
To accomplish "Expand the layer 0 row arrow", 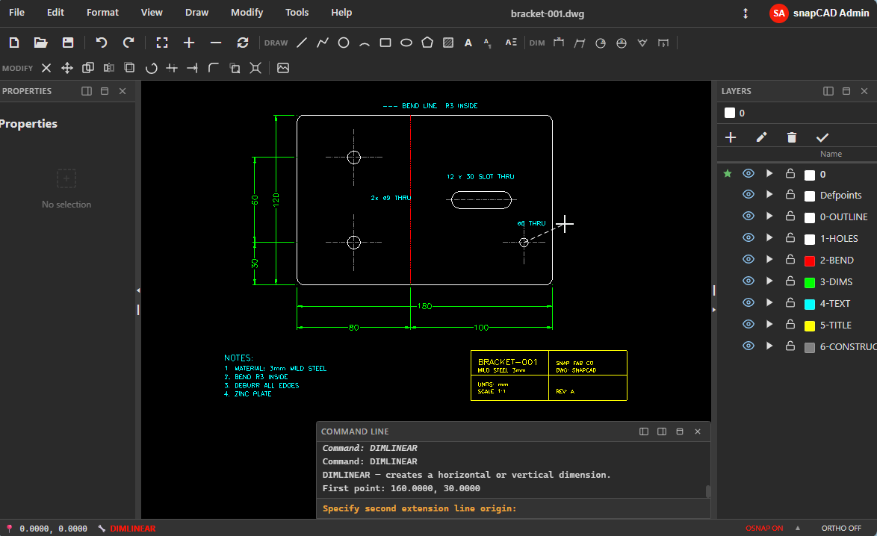I will 769,174.
